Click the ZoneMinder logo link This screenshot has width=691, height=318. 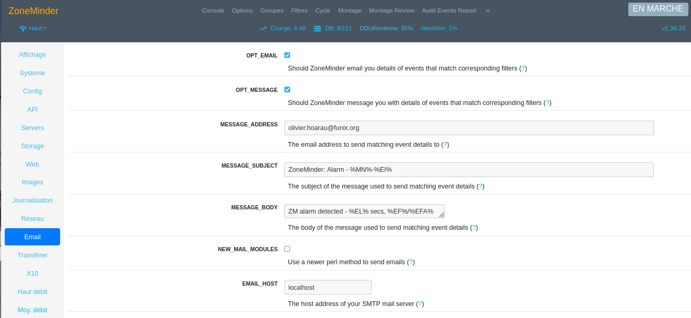33,11
